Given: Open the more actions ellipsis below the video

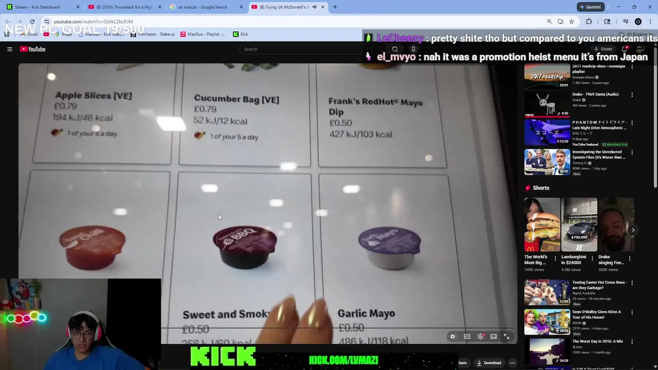Looking at the screenshot, I should [x=512, y=363].
